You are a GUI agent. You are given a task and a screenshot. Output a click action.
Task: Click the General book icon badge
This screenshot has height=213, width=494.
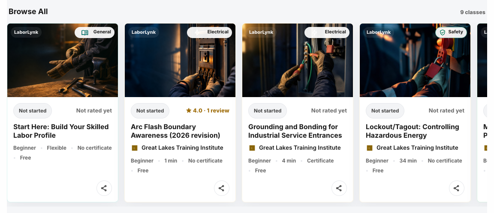tap(94, 33)
